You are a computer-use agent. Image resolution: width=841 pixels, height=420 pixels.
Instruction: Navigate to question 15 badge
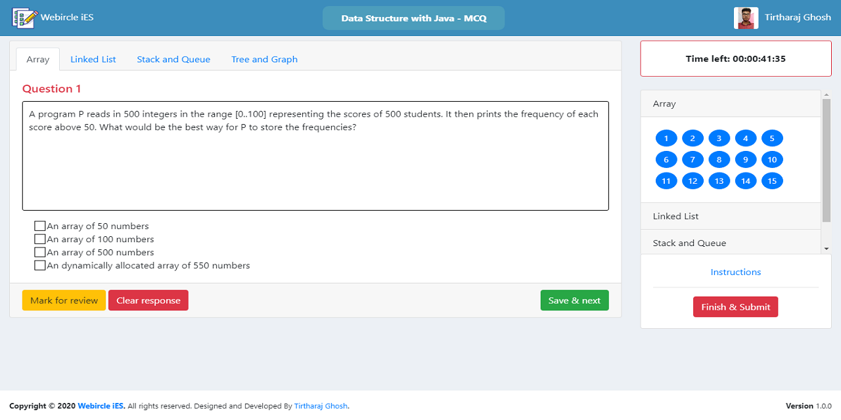(772, 180)
